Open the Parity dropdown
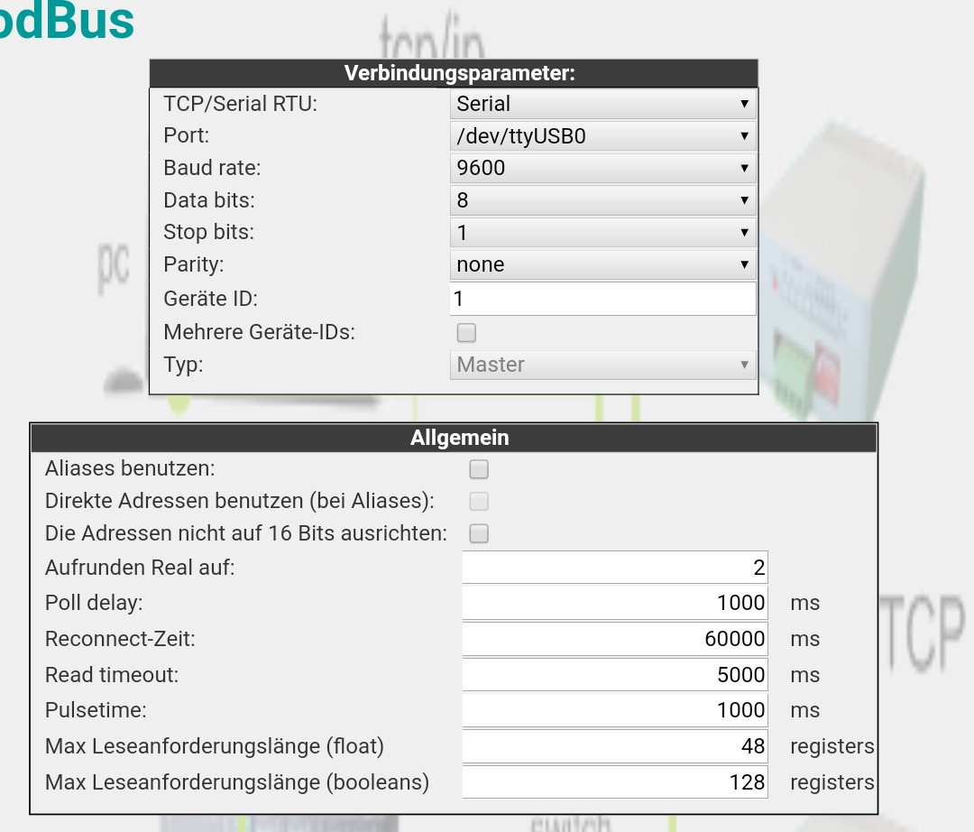Screen dimensions: 974x832 [602, 264]
